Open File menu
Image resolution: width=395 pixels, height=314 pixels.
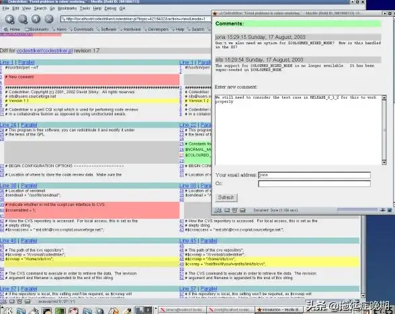(5, 8)
